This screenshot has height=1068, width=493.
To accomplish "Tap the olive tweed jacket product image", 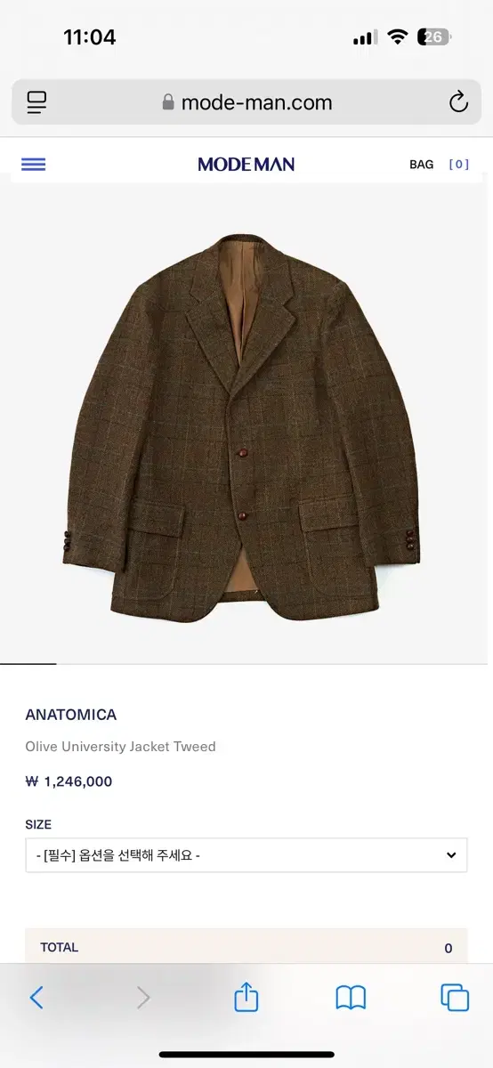I will point(245,425).
